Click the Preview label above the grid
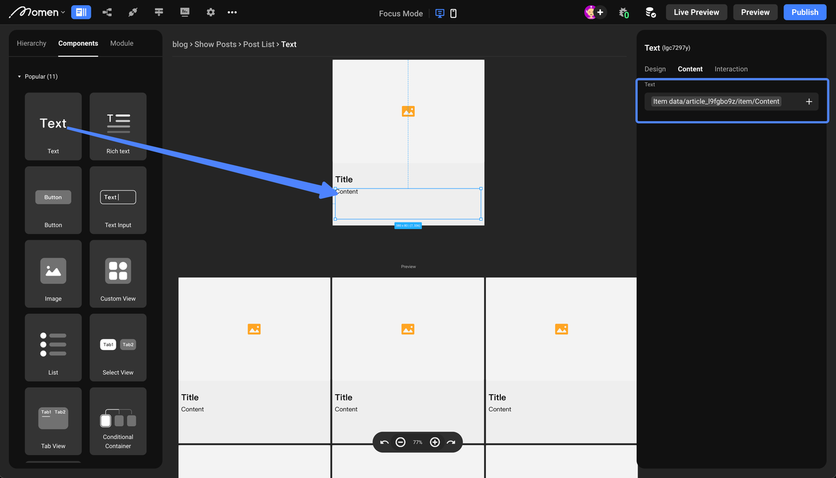The image size is (836, 478). (408, 266)
